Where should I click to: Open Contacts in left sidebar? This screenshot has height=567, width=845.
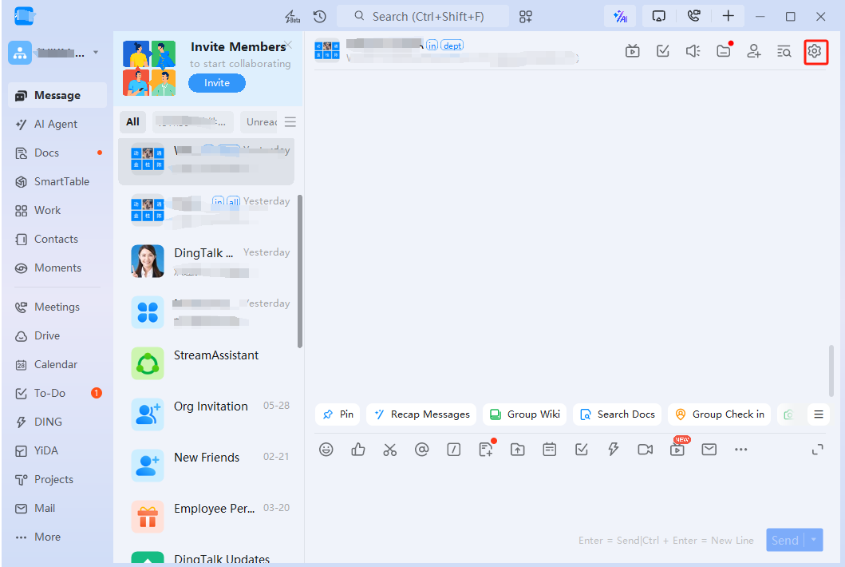(56, 239)
